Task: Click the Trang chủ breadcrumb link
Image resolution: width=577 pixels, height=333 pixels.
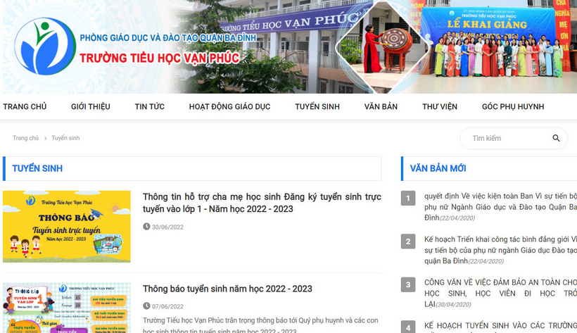Action: (25, 138)
